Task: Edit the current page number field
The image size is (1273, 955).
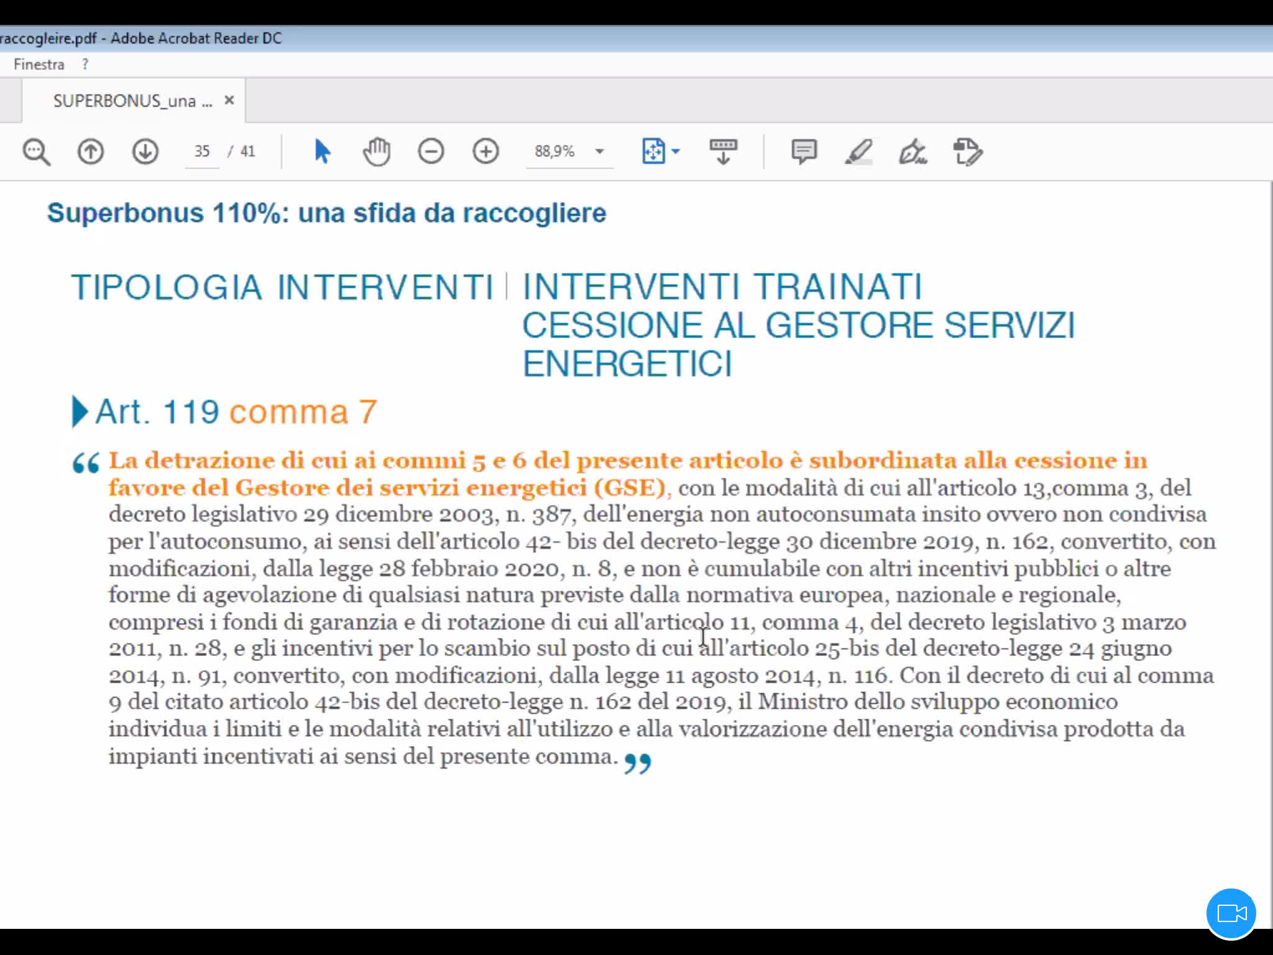Action: click(202, 152)
